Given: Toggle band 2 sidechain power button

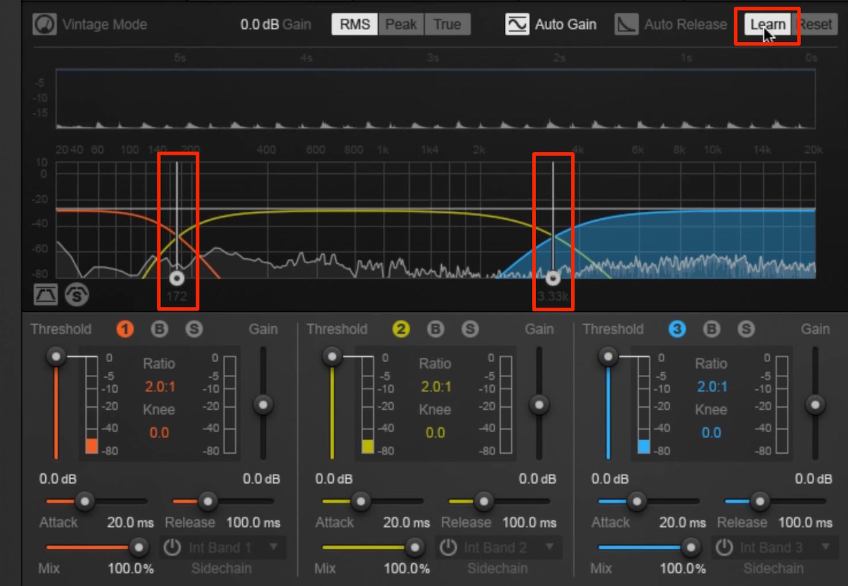Looking at the screenshot, I should [x=448, y=548].
